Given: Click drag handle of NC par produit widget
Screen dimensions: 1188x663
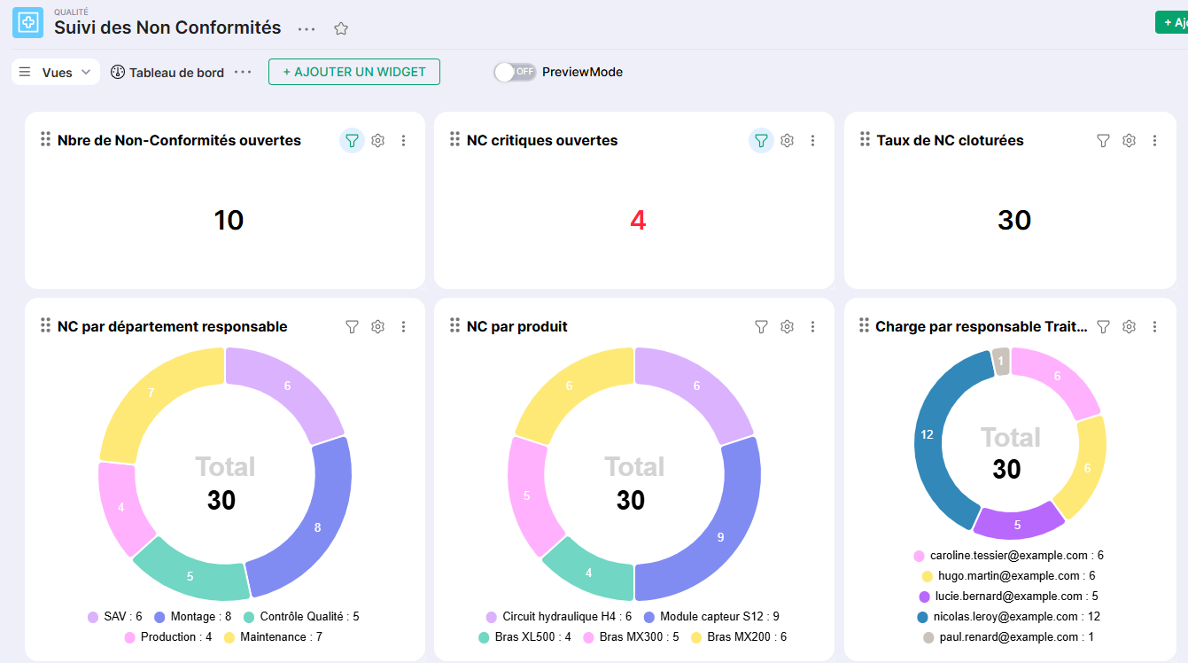Looking at the screenshot, I should click(454, 325).
